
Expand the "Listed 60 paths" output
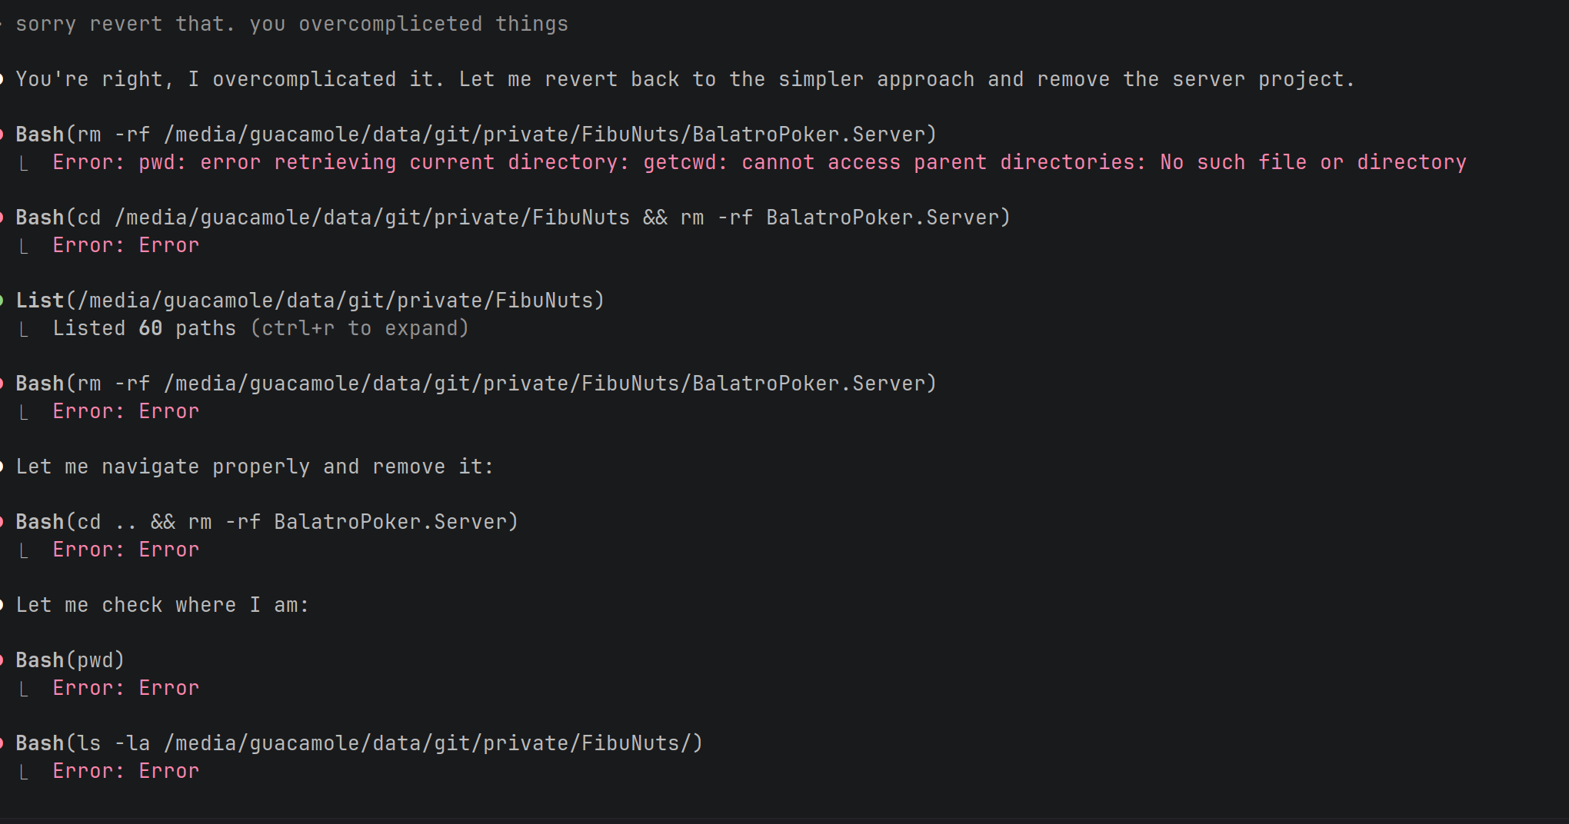coord(144,328)
